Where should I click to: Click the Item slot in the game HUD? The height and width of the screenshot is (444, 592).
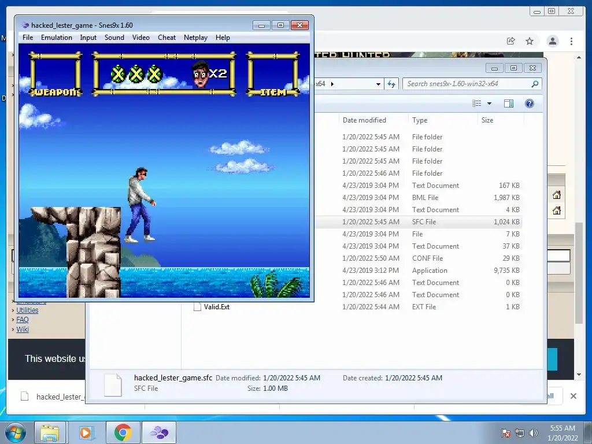[273, 74]
